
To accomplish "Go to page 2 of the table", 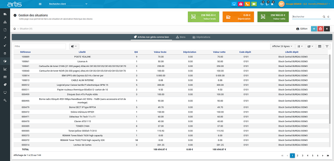I will pos(297,156).
